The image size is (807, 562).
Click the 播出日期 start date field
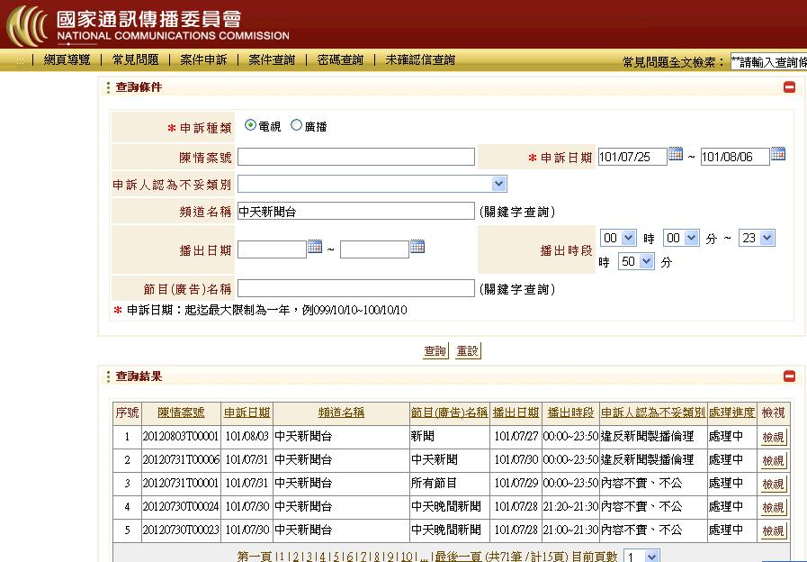pyautogui.click(x=272, y=249)
